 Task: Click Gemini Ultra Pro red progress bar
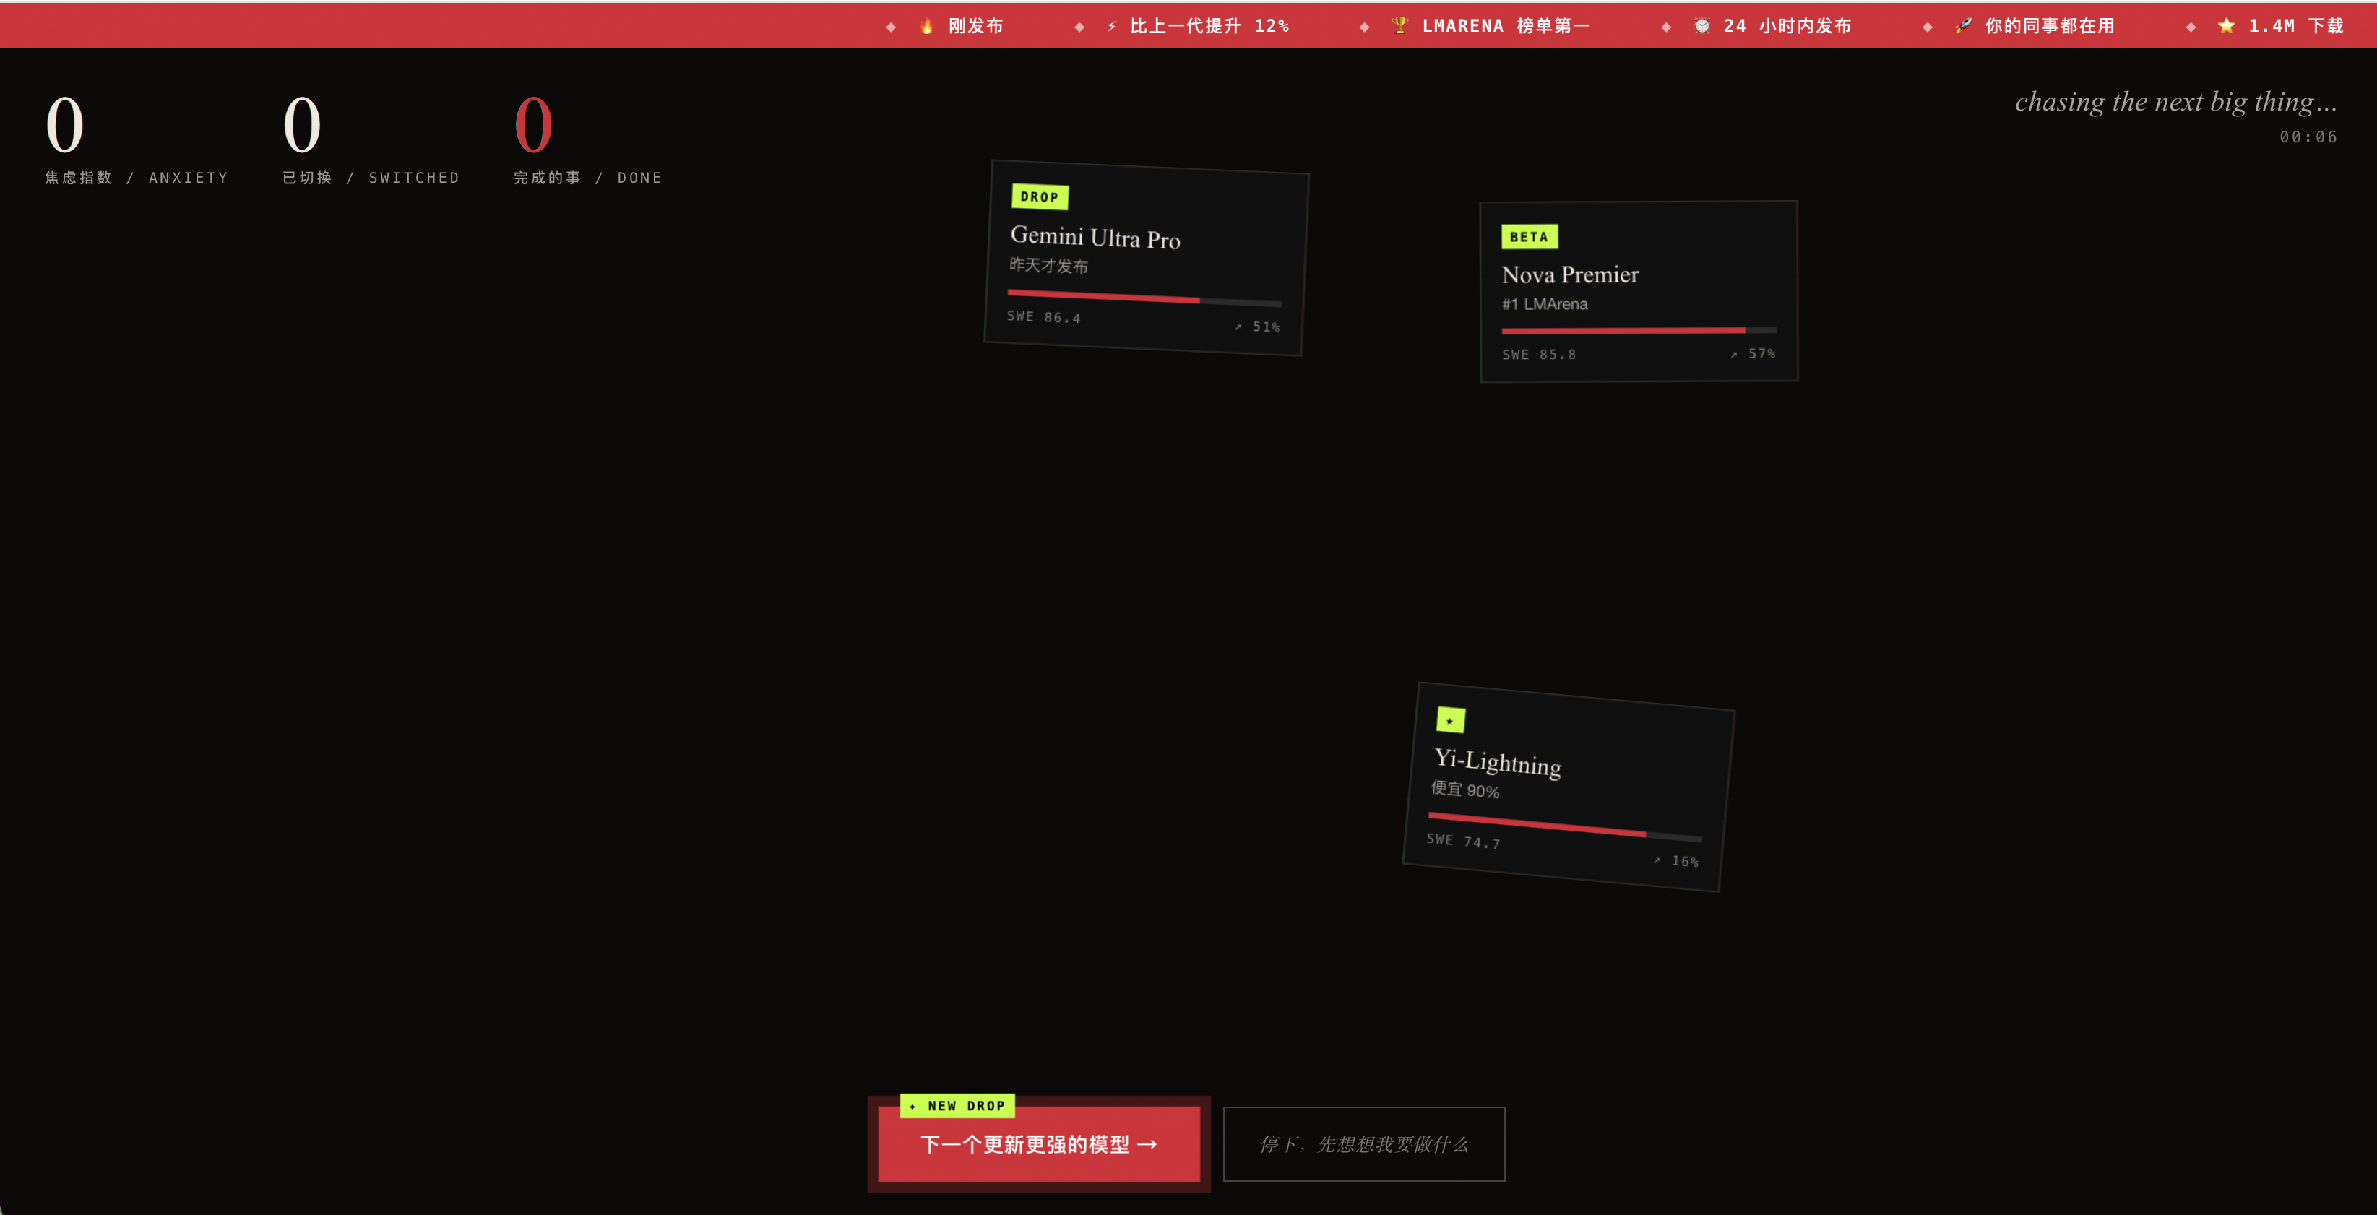(x=1104, y=296)
